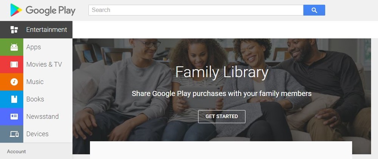
Task: Click the Google Play triangle logo
Action: click(16, 10)
